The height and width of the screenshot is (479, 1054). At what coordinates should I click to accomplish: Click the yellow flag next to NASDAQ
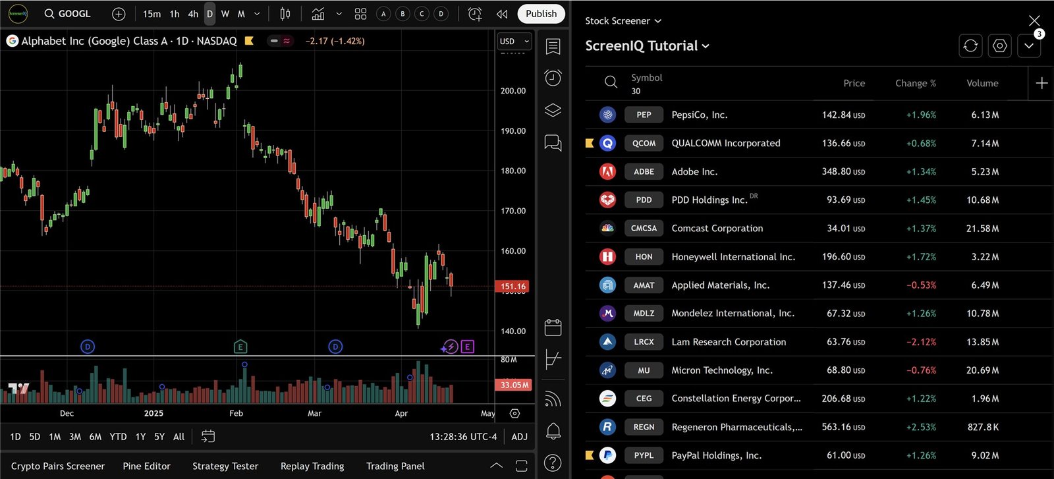249,41
